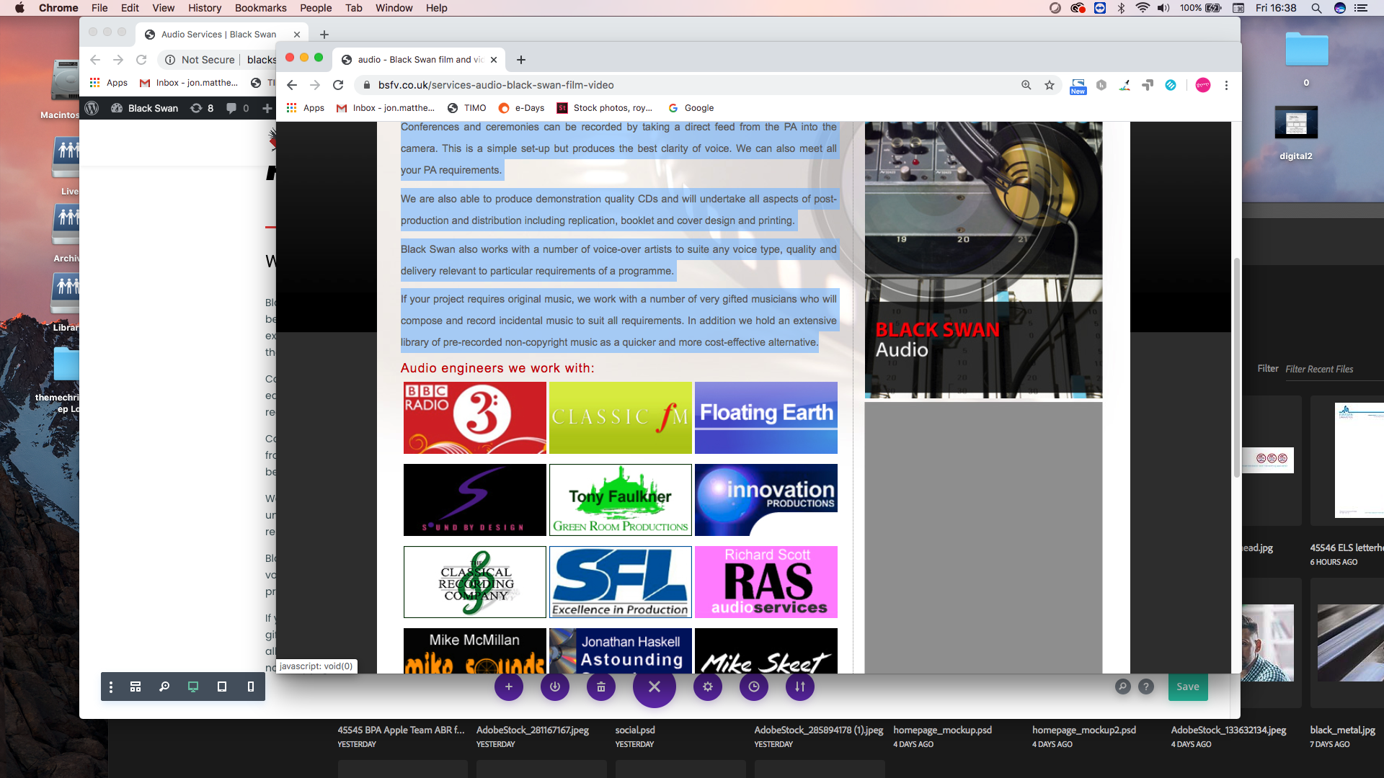Open Divi page settings gear icon
This screenshot has width=1384, height=778.
(x=708, y=687)
